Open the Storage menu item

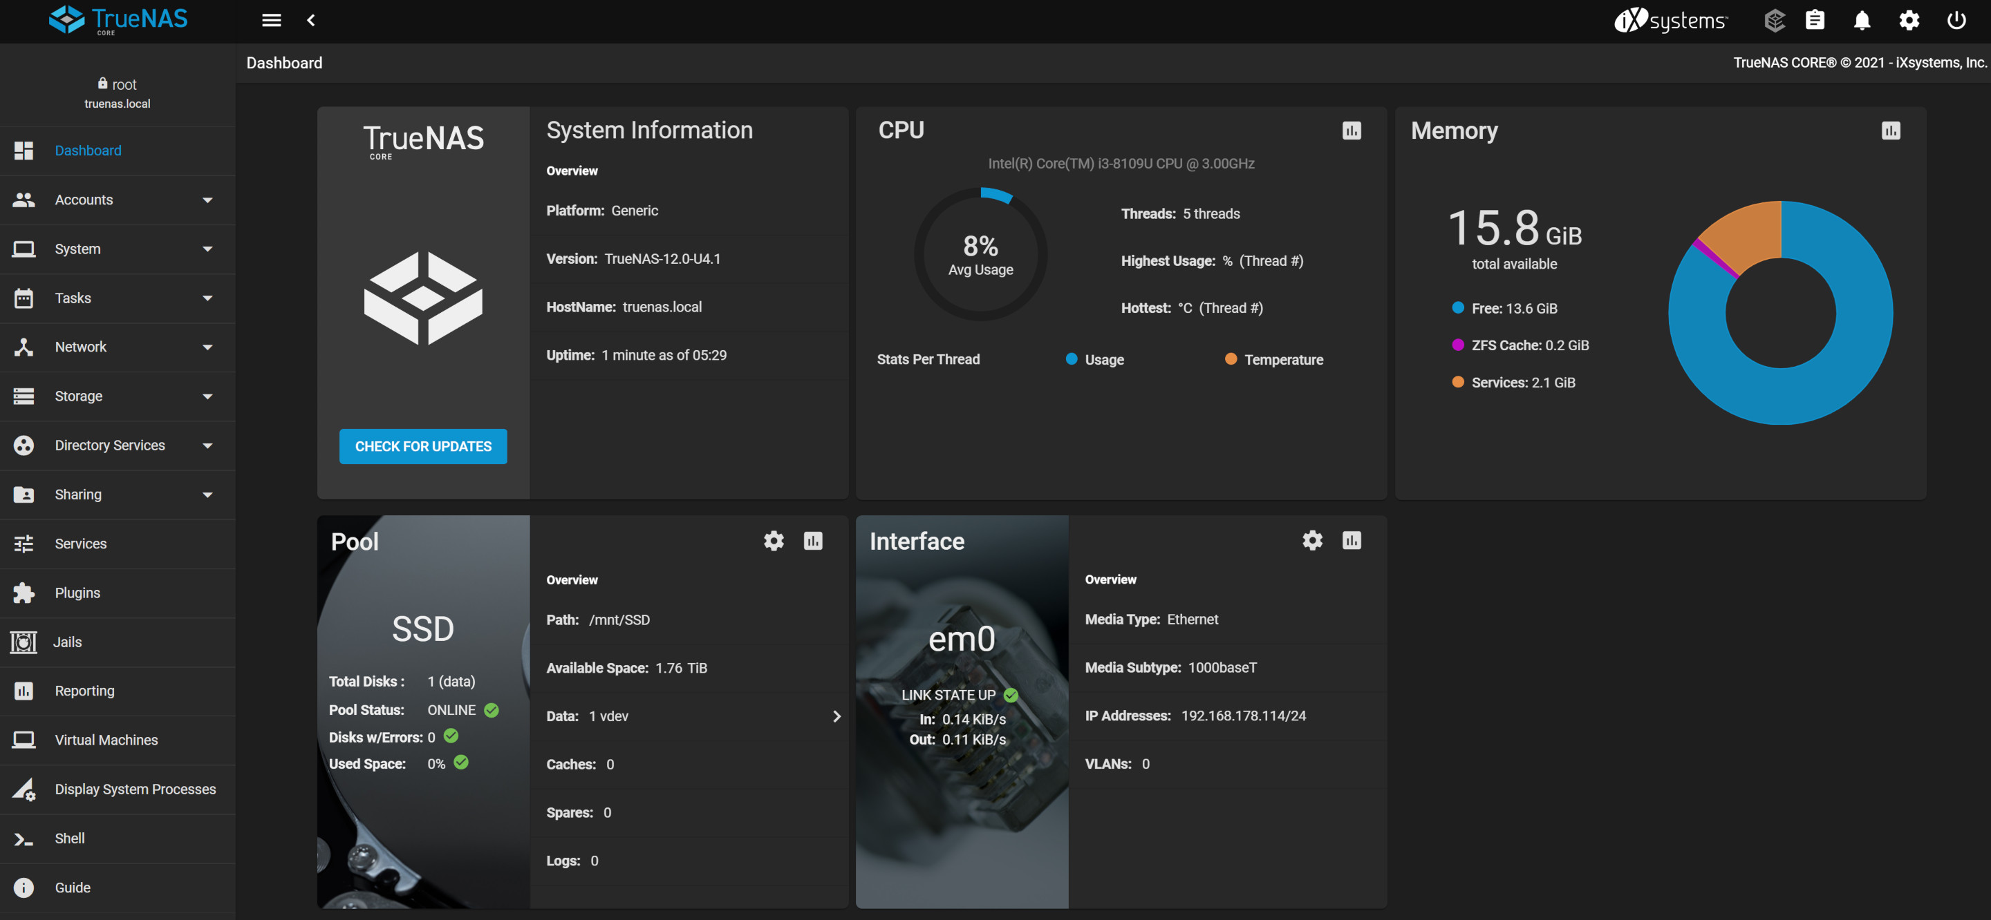pos(118,396)
